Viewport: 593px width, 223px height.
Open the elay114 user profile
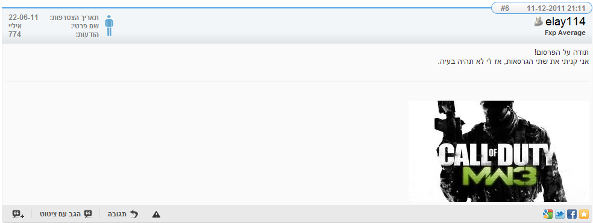[x=565, y=22]
